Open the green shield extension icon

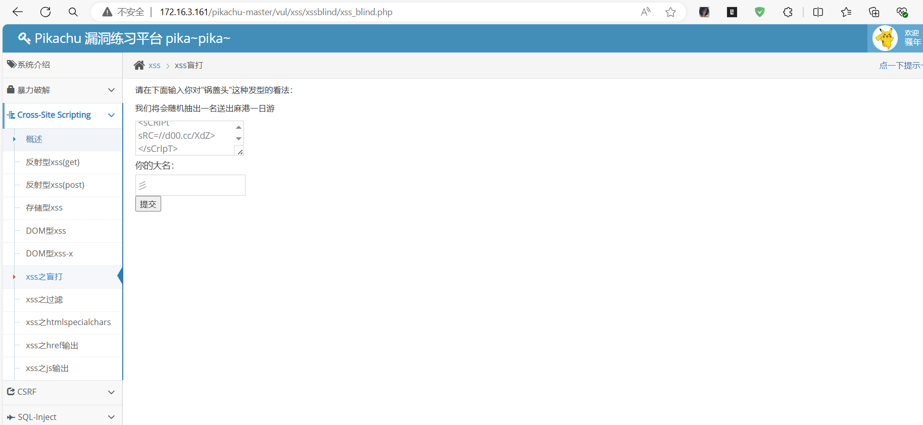[760, 12]
